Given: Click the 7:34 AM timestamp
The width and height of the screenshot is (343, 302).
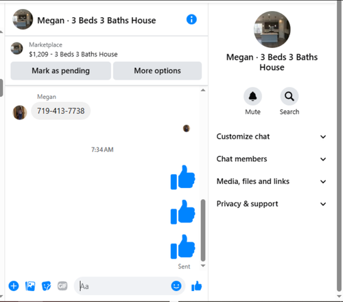Looking at the screenshot, I should (102, 150).
